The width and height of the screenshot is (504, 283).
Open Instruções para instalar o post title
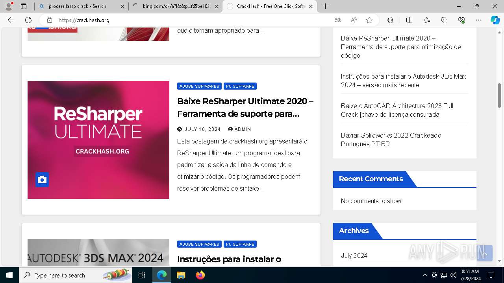[229, 259]
